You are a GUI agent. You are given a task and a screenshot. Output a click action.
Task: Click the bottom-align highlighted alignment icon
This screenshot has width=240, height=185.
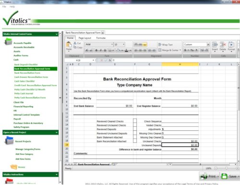click(x=144, y=45)
